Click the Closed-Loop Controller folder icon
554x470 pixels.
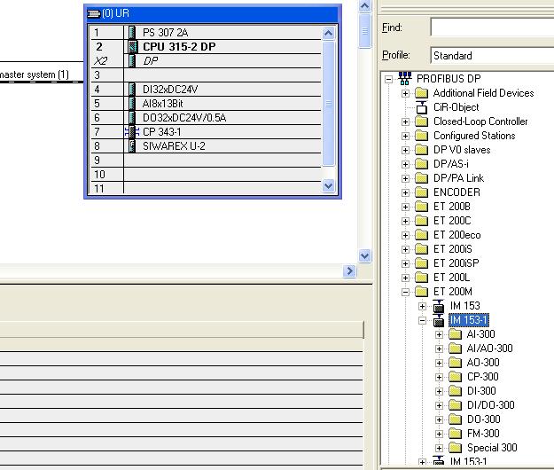[421, 121]
